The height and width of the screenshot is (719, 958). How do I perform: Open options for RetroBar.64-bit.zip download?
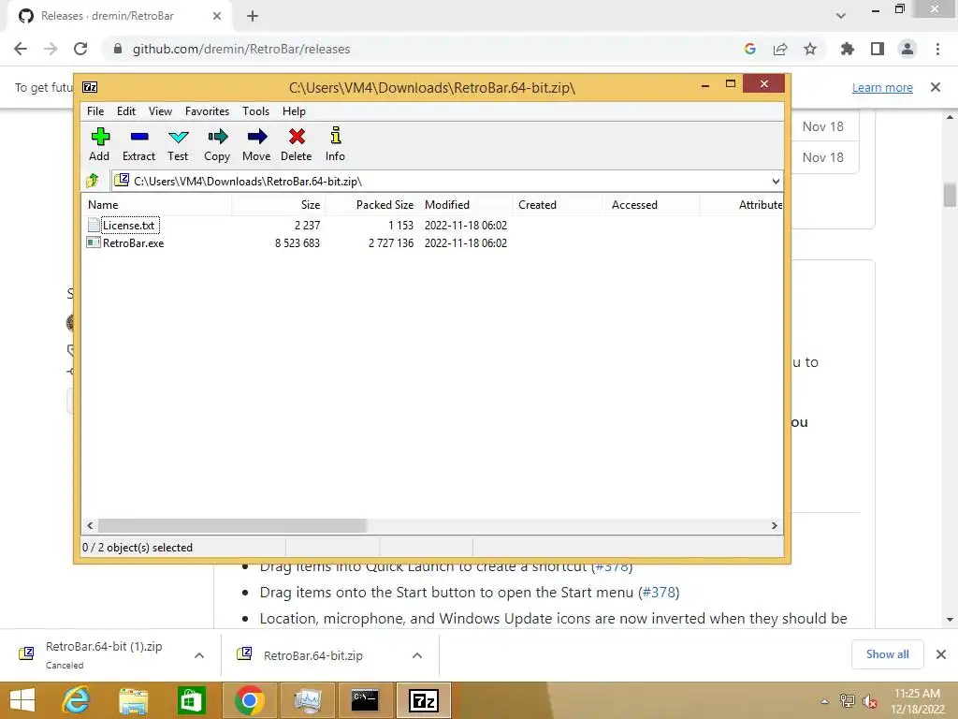(417, 655)
